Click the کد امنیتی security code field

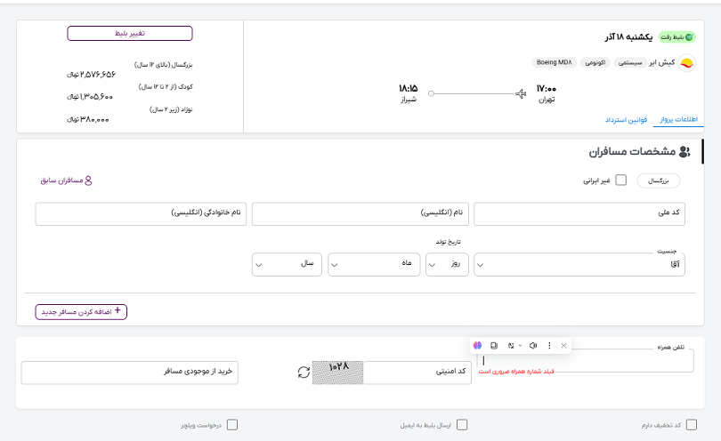[x=417, y=373]
